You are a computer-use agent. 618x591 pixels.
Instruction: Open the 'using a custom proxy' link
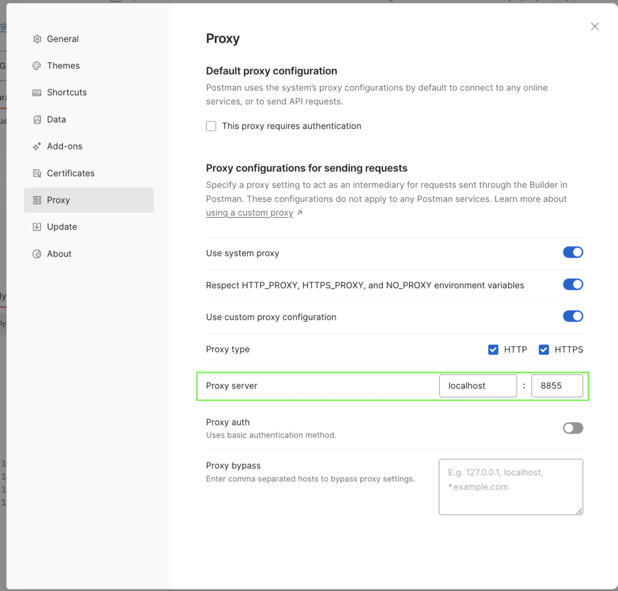pos(249,213)
